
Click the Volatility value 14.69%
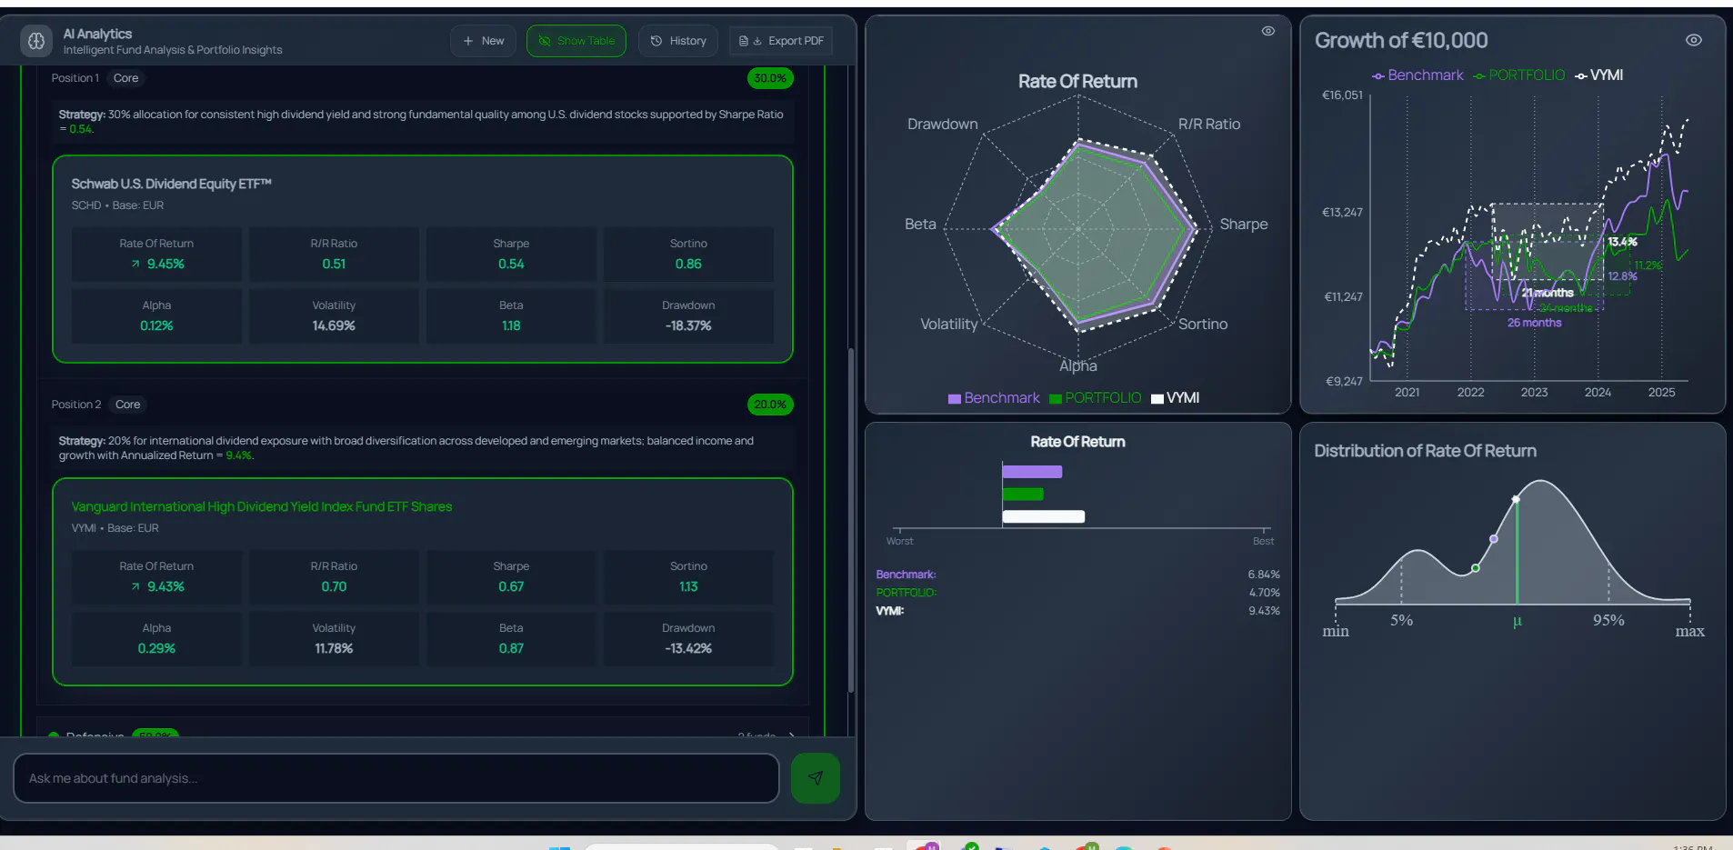click(x=334, y=325)
